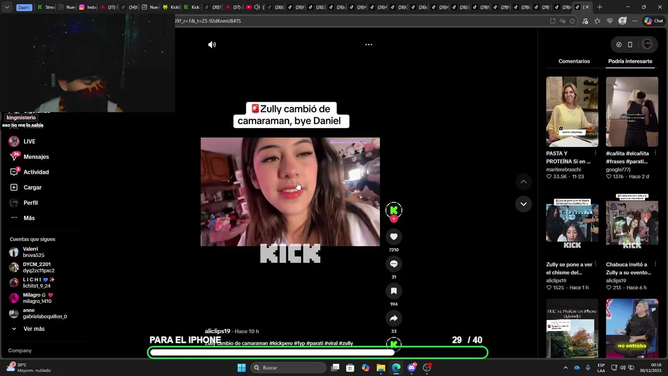The height and width of the screenshot is (376, 668).
Task: Open options for PASTA Y PROTEÍNA video
Action: point(595,153)
